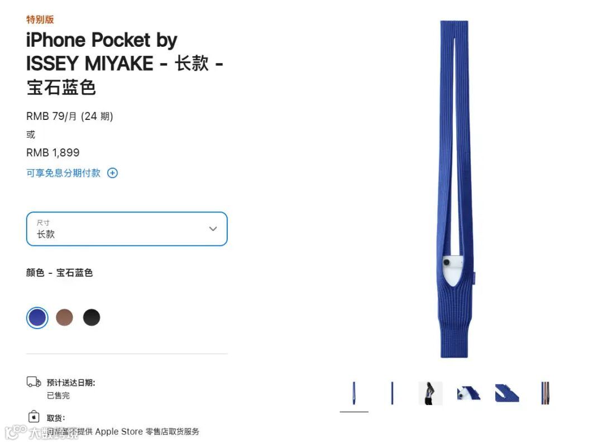Image resolution: width=603 pixels, height=444 pixels.
Task: View the model wearing pocket thumbnail
Action: click(430, 393)
